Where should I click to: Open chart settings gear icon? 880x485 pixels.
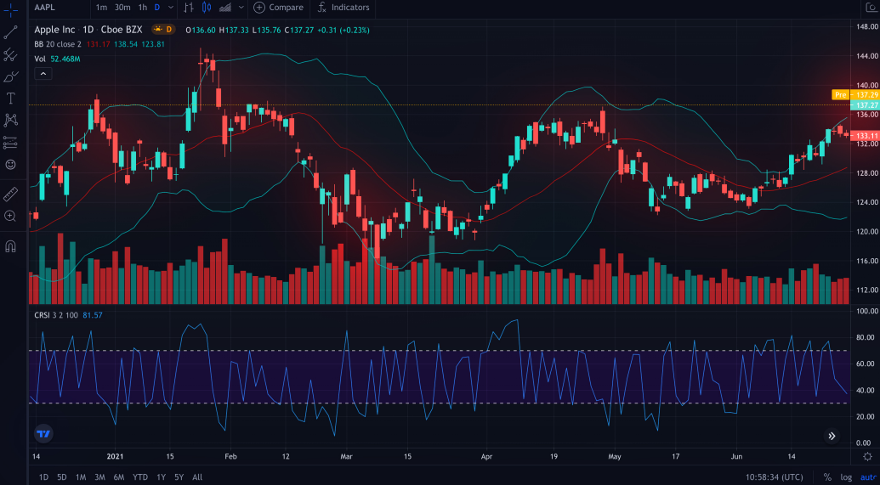pyautogui.click(x=867, y=456)
